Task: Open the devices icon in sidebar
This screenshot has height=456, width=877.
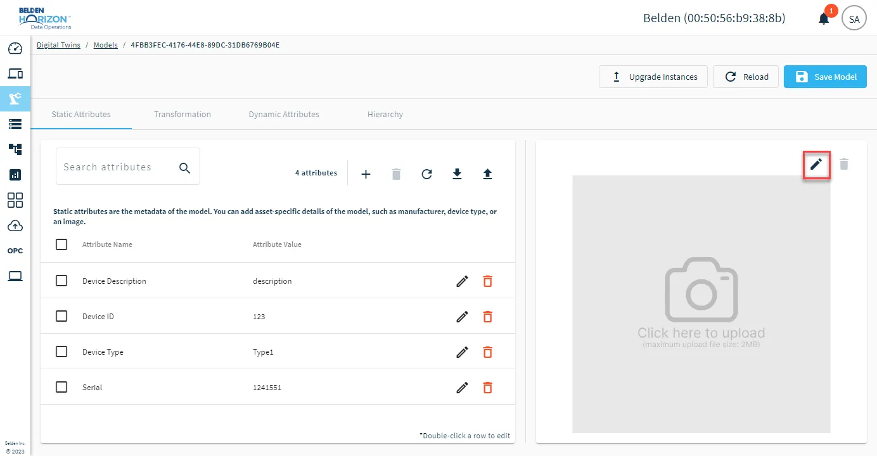Action: (x=15, y=73)
